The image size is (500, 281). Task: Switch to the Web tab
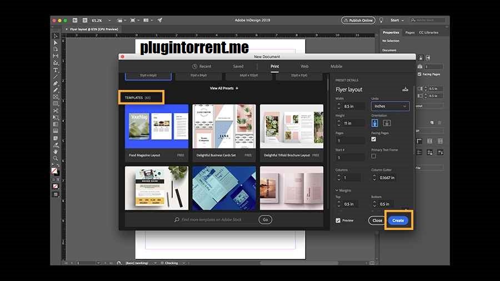click(x=304, y=66)
